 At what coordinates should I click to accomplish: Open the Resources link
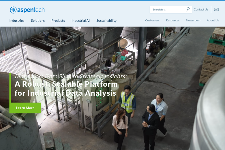point(173,20)
